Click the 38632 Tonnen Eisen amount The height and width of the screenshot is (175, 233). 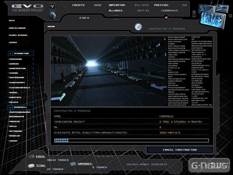click(x=58, y=160)
